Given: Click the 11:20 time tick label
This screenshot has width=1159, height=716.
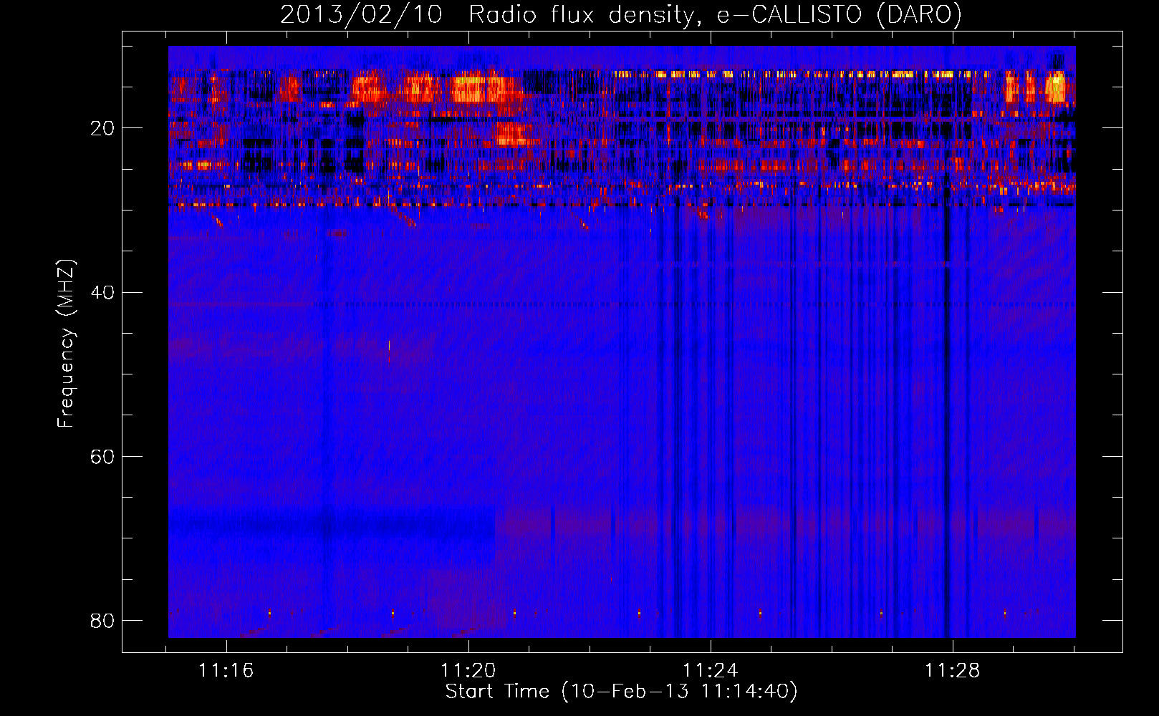Looking at the screenshot, I should click(468, 671).
